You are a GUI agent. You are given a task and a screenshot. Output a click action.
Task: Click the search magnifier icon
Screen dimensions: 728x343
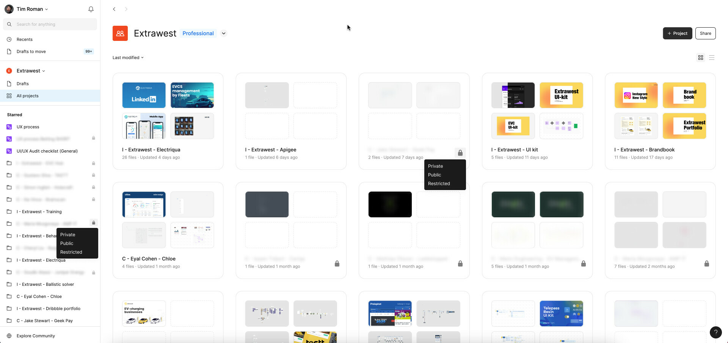(9, 24)
